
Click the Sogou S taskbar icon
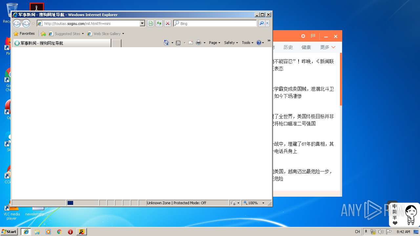pyautogui.click(x=81, y=232)
